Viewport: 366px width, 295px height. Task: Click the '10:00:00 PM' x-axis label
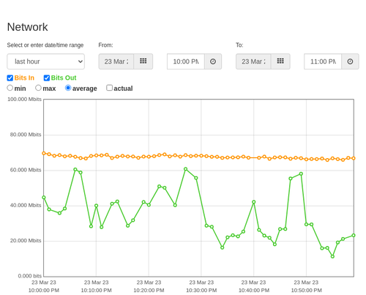pos(44,291)
